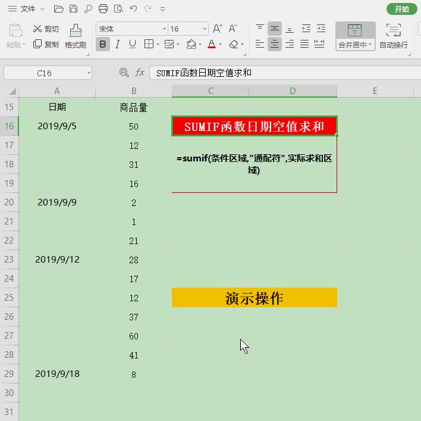421x421 pixels.
Task: Toggle vertical middle alignment
Action: click(274, 29)
